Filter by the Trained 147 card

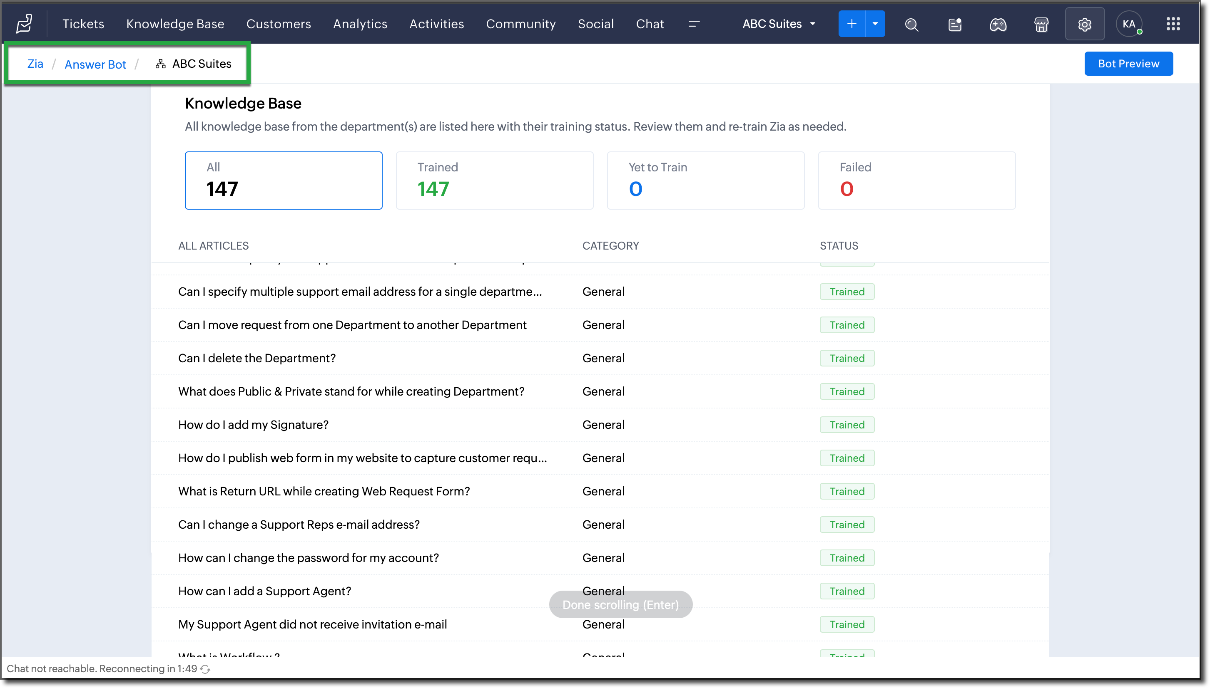(x=494, y=180)
